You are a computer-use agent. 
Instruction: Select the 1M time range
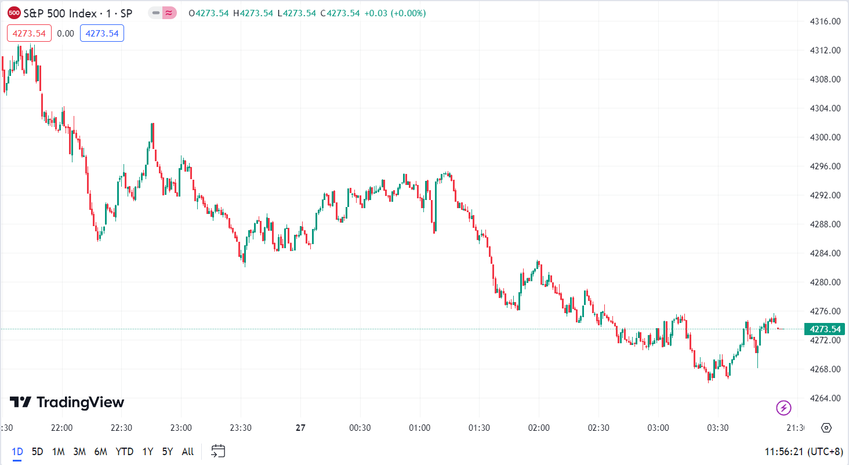pos(58,451)
